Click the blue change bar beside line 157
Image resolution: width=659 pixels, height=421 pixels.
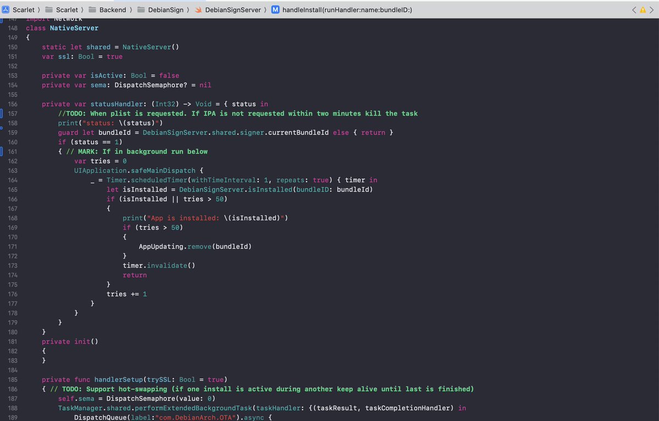(x=2, y=114)
